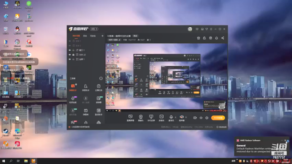
Task: Click the record video camera icon
Action: [x=195, y=118]
